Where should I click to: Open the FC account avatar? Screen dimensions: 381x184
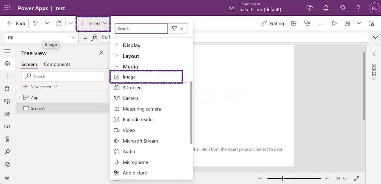pyautogui.click(x=374, y=8)
